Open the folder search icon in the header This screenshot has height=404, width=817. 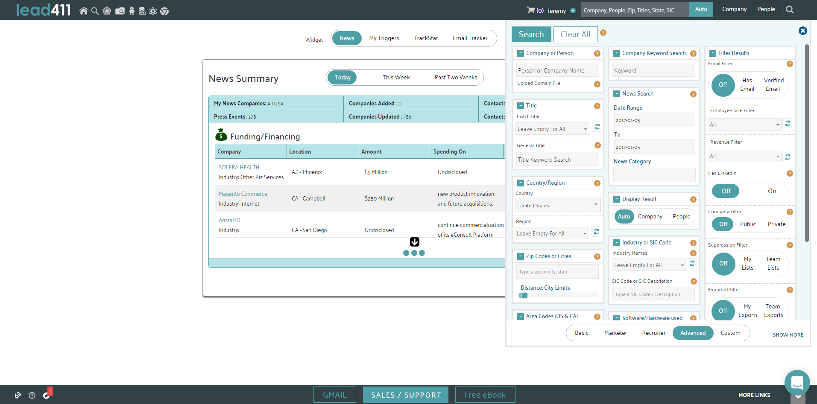[x=120, y=11]
